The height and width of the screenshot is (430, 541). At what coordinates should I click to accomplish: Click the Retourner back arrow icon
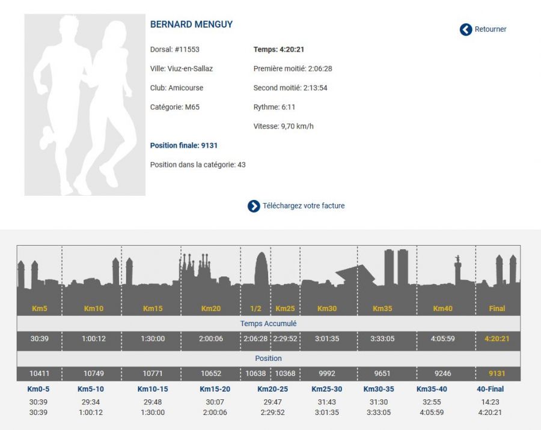466,29
